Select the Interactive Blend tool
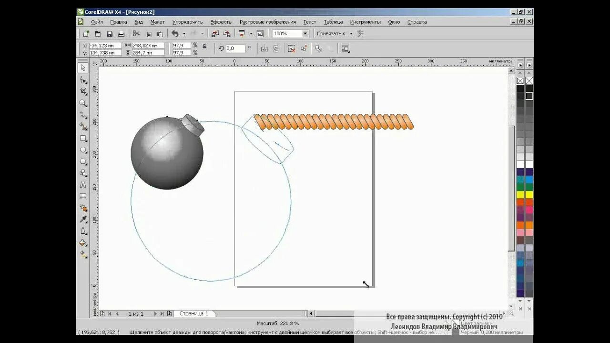This screenshot has width=610, height=343. pyautogui.click(x=83, y=208)
